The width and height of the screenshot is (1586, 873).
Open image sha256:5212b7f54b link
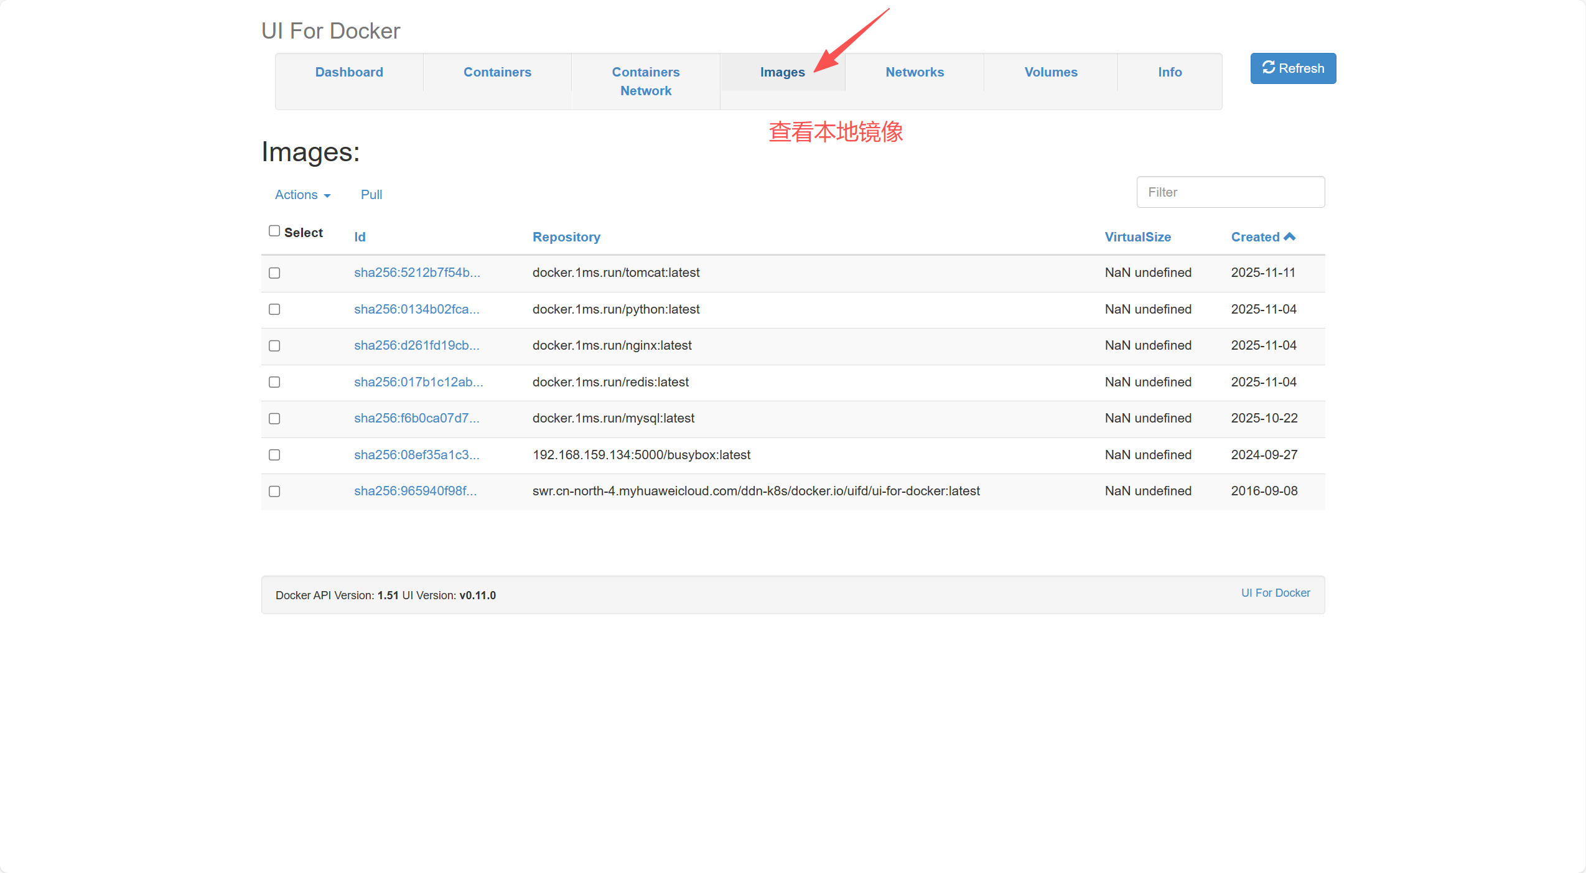[x=417, y=273]
